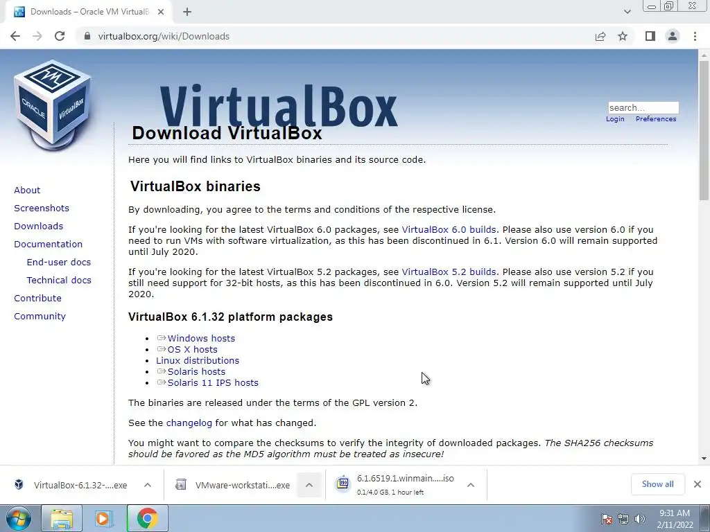Viewport: 710px width, 532px height.
Task: Open a new tab with plus button
Action: tap(187, 12)
